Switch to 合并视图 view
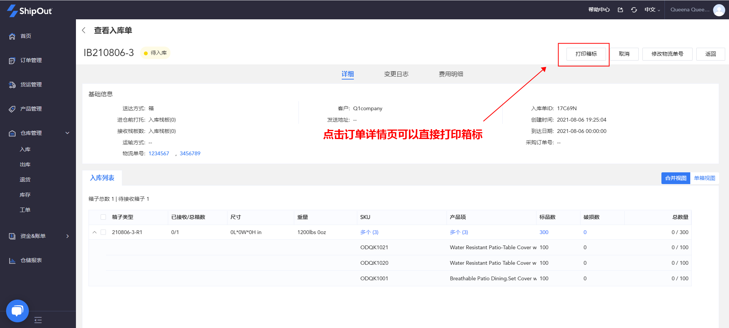The image size is (729, 328). coord(676,178)
